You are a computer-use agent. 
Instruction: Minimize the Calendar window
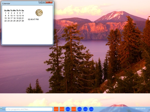[40, 2]
